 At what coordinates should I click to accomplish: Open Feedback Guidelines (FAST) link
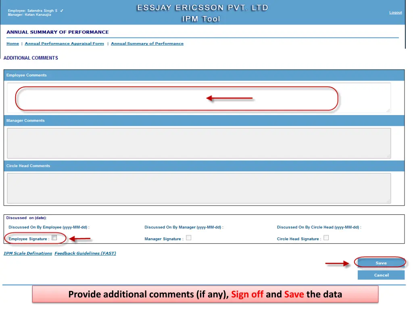pyautogui.click(x=86, y=253)
